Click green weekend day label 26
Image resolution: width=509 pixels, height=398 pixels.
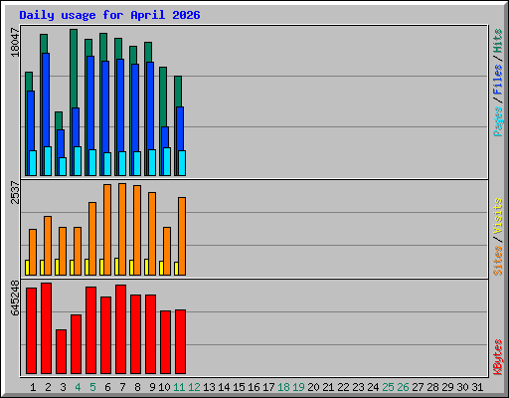(x=403, y=387)
